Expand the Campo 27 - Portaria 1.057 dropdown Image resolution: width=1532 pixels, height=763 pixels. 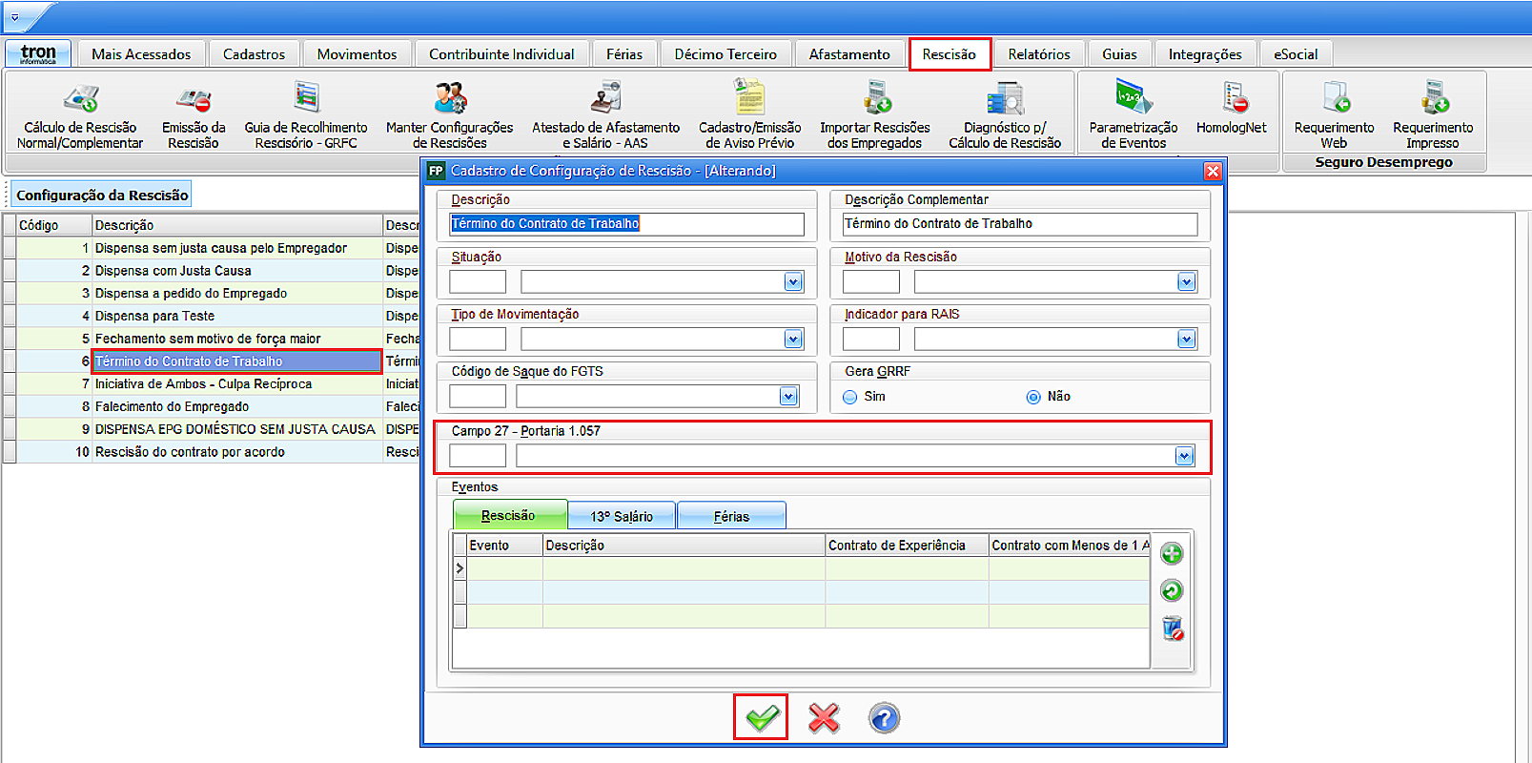[1184, 456]
